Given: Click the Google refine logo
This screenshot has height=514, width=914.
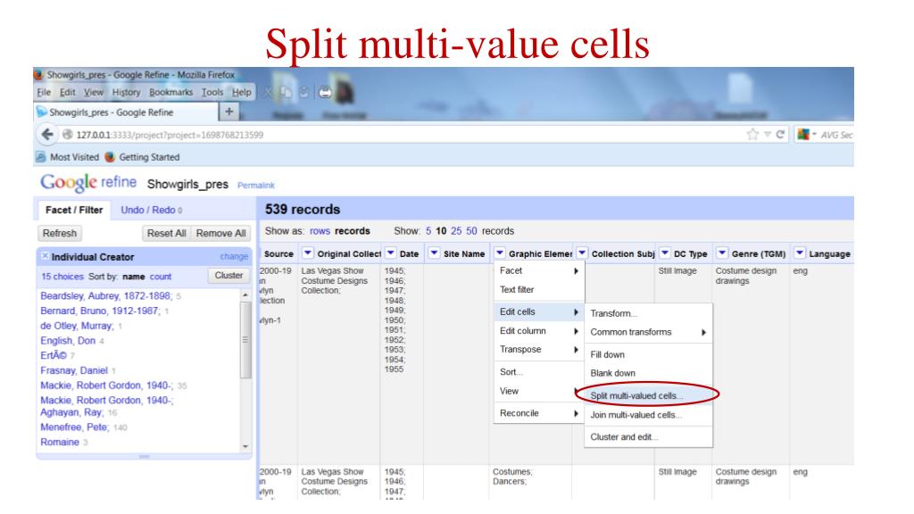Looking at the screenshot, I should click(x=88, y=183).
